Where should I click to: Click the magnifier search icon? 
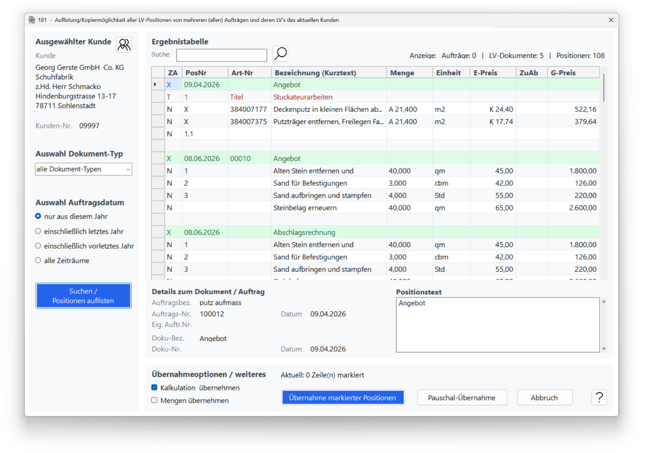[280, 54]
